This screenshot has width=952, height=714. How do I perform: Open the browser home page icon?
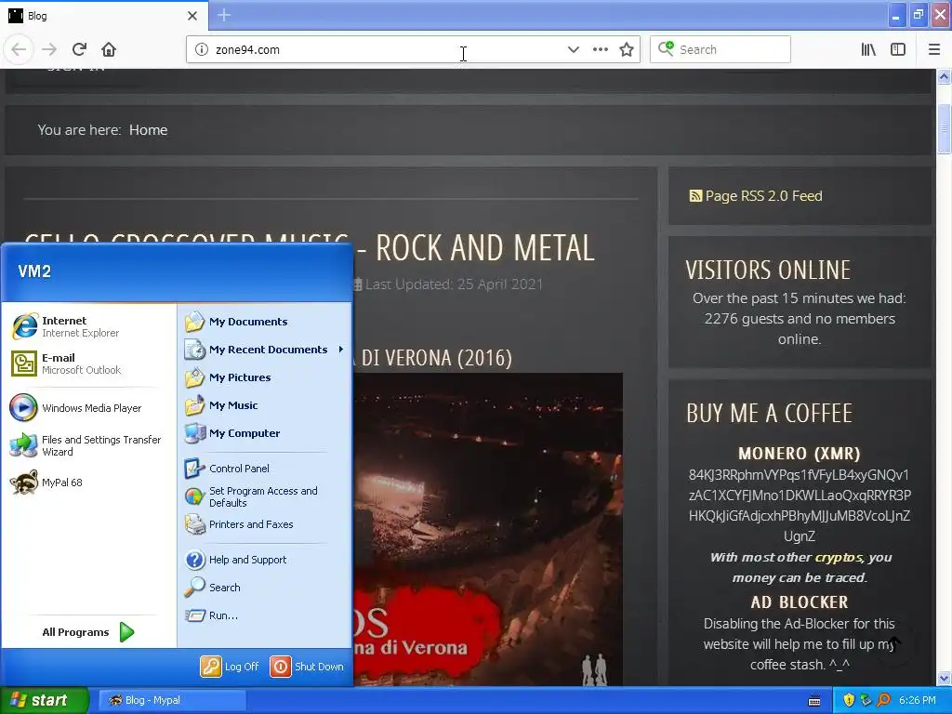[x=109, y=49]
